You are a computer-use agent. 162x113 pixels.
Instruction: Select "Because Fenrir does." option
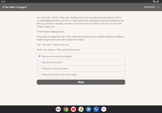pyautogui.click(x=81, y=62)
